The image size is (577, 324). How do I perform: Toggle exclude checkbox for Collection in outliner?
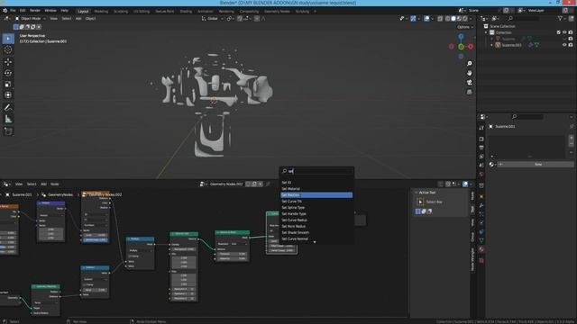(x=558, y=32)
